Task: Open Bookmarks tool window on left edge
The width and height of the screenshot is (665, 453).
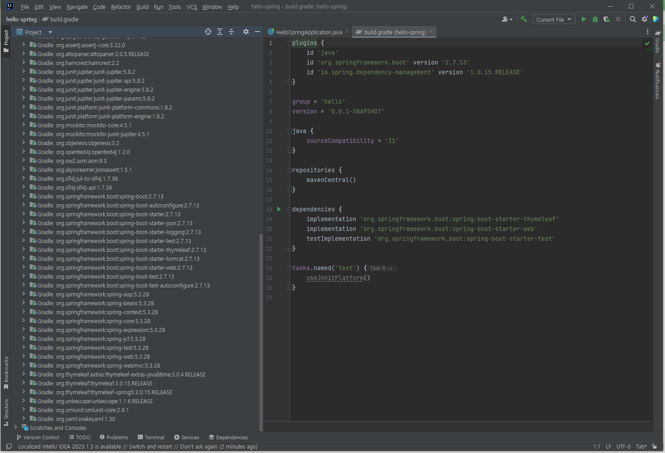Action: click(6, 373)
